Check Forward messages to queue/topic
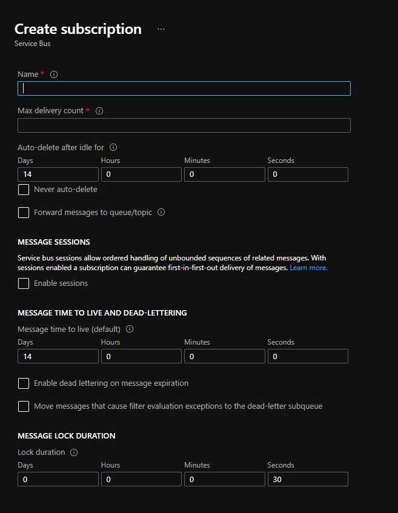Viewport: 398px width, 513px height. (x=24, y=213)
